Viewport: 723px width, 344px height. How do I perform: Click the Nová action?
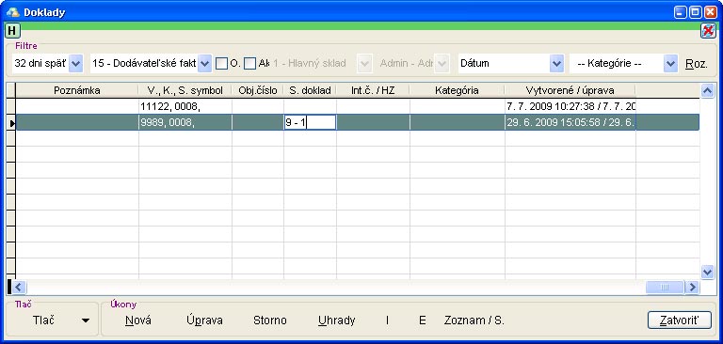click(x=137, y=321)
